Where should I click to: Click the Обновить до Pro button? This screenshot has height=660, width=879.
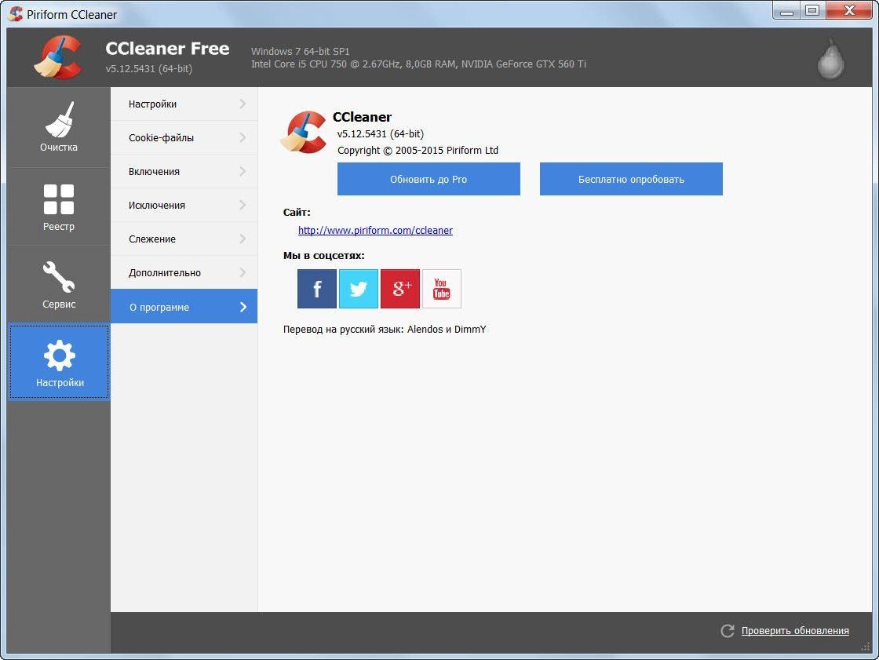(x=429, y=179)
